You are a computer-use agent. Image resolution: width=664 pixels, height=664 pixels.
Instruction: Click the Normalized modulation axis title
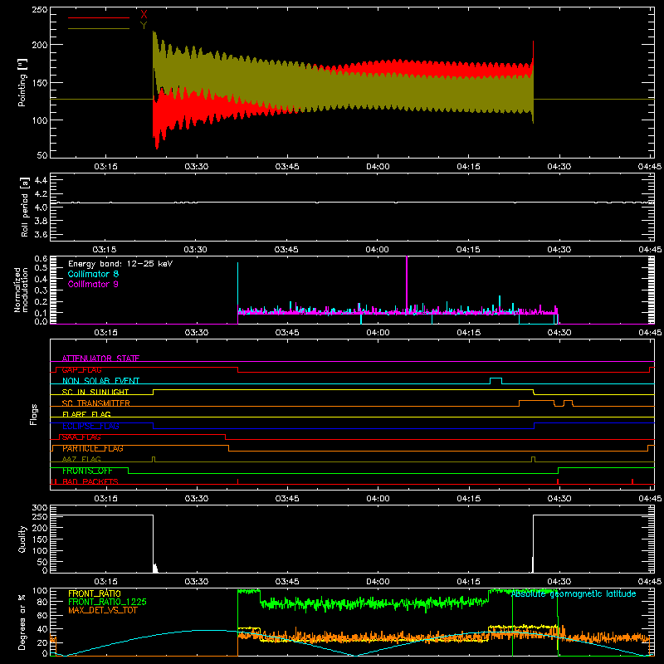(22, 290)
